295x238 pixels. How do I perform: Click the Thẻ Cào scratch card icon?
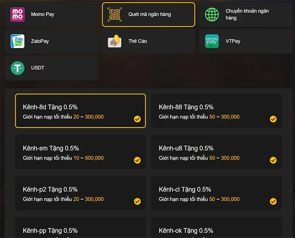click(115, 41)
